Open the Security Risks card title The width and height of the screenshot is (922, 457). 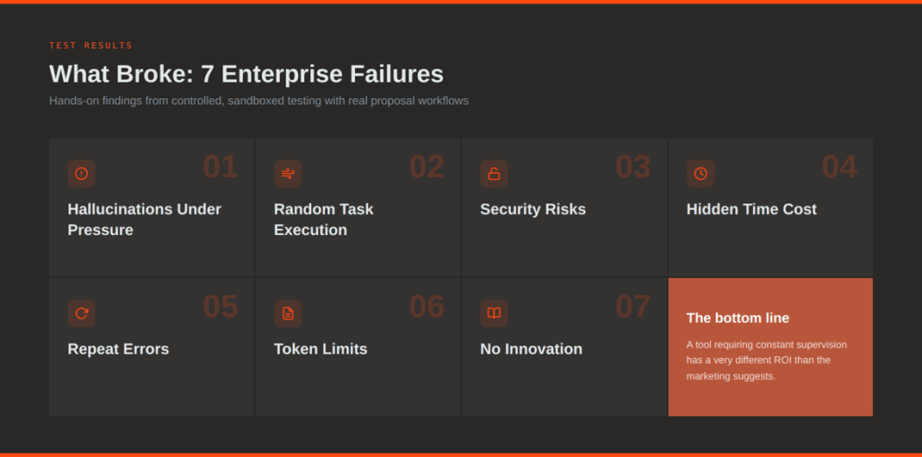533,209
